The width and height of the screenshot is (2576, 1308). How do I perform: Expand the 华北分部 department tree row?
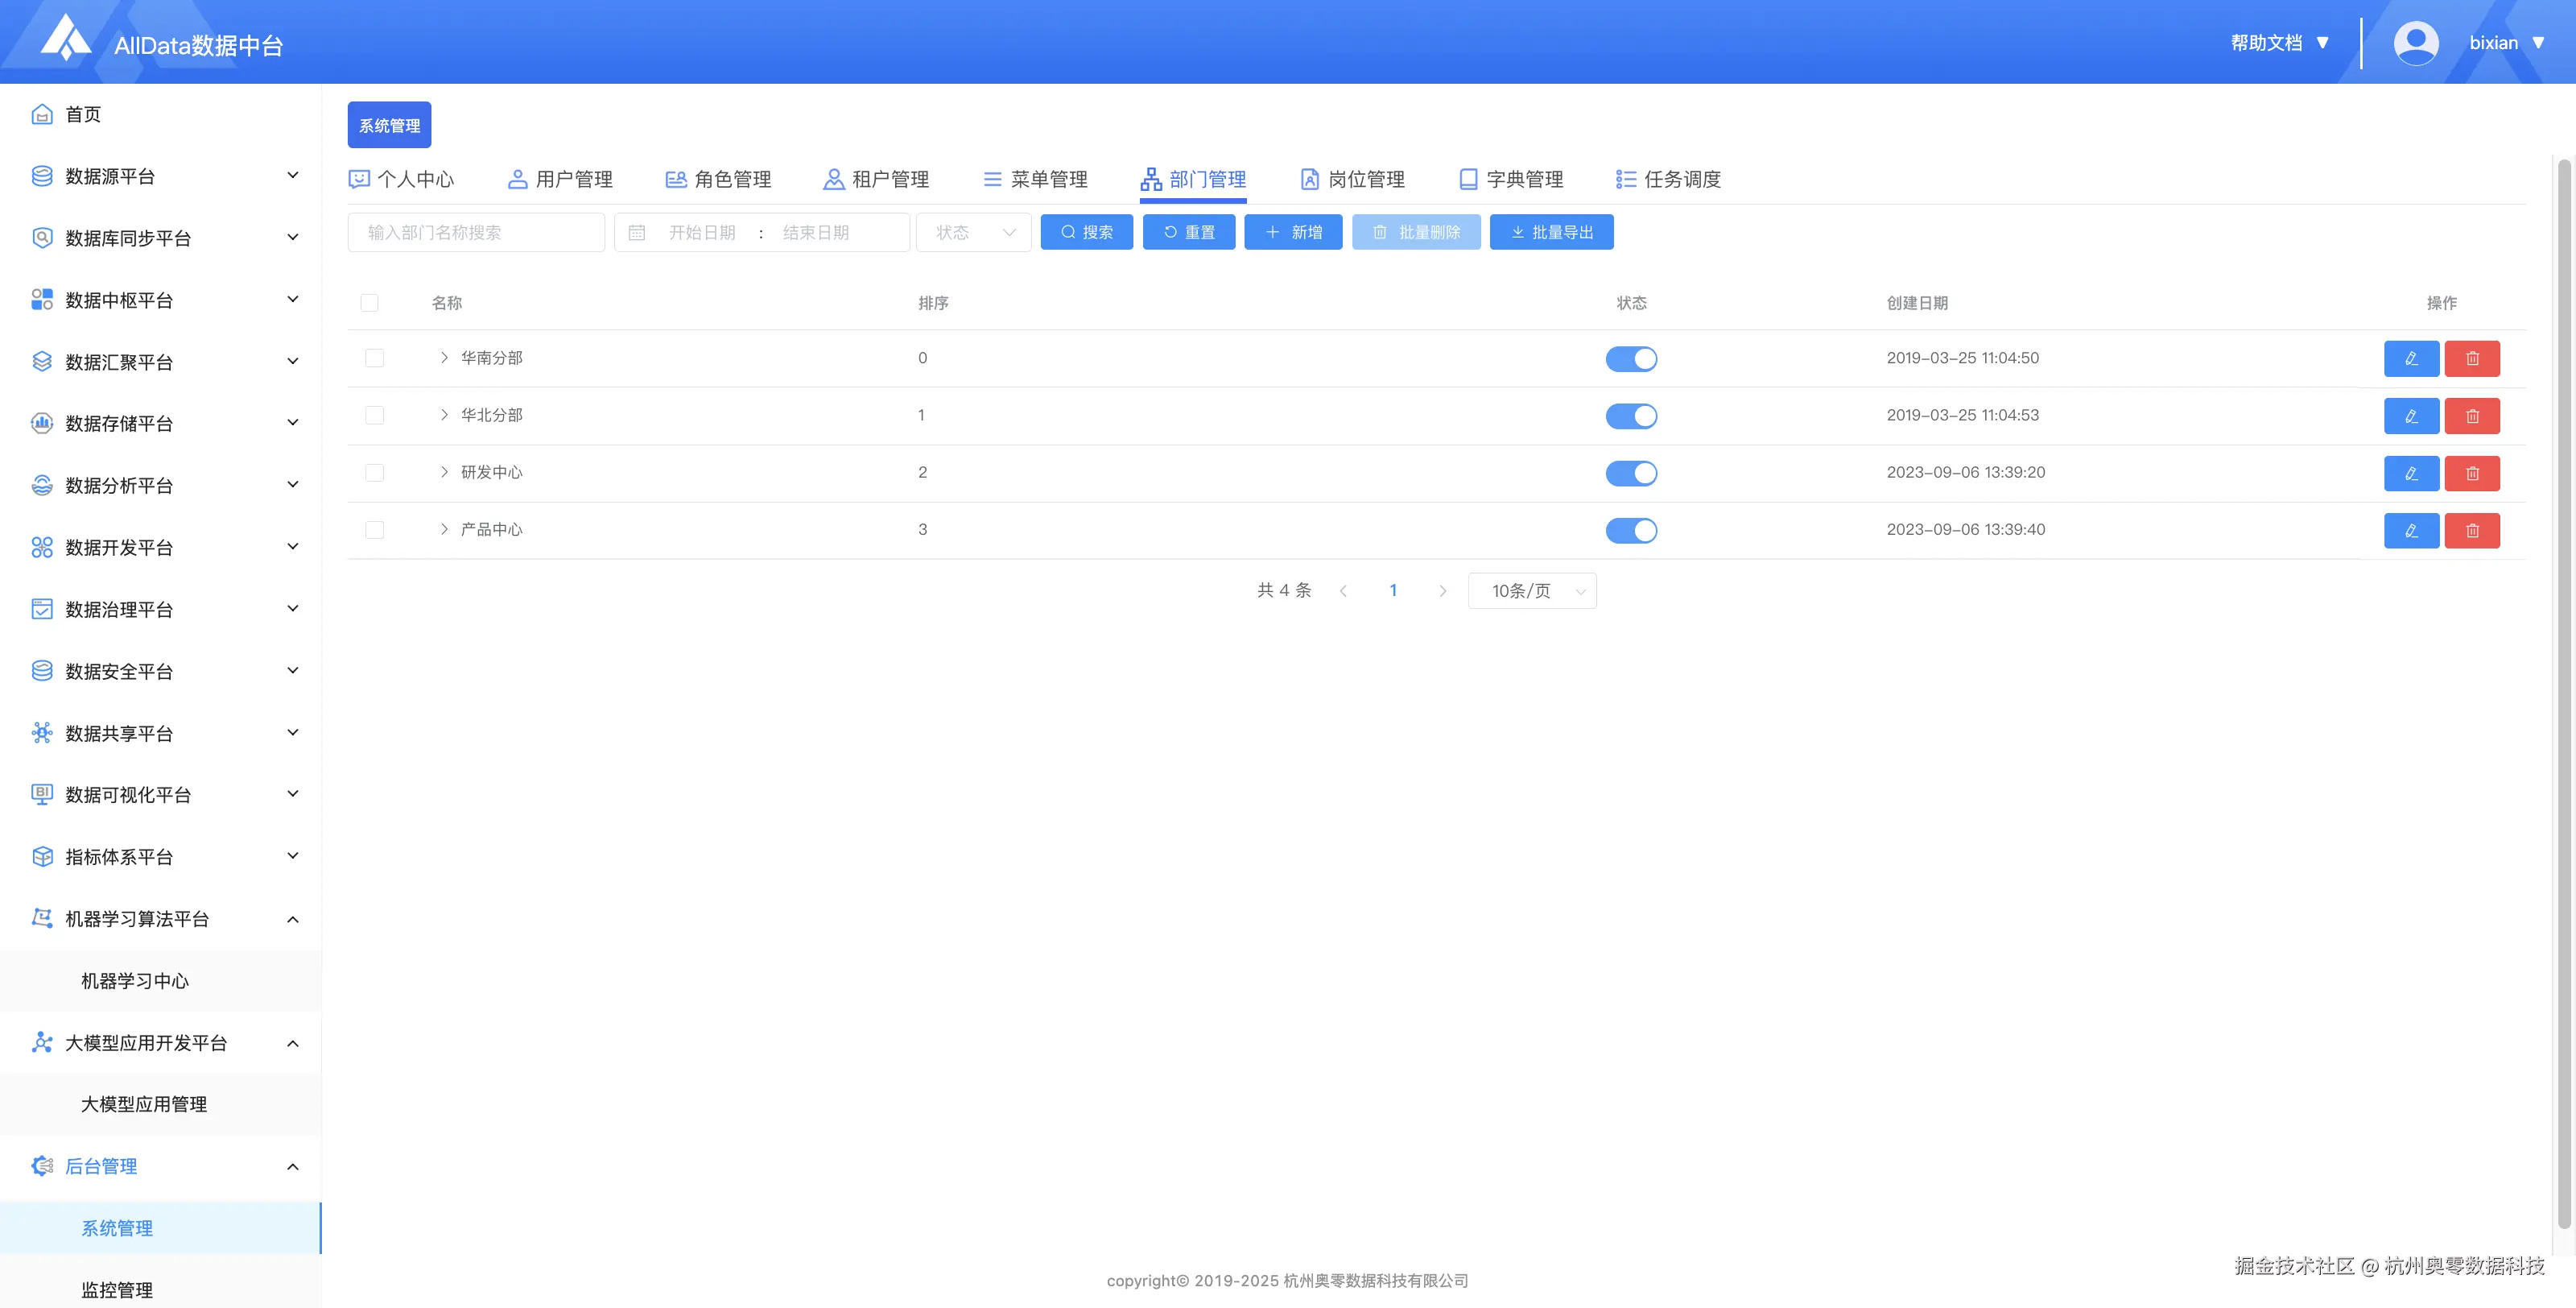click(444, 416)
